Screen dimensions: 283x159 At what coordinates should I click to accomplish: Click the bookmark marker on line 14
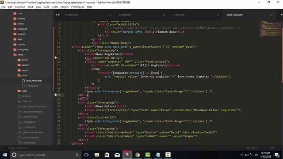click(x=56, y=58)
